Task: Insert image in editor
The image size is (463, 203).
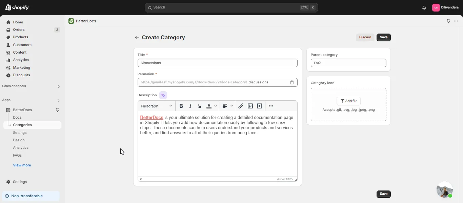Action: 250,106
